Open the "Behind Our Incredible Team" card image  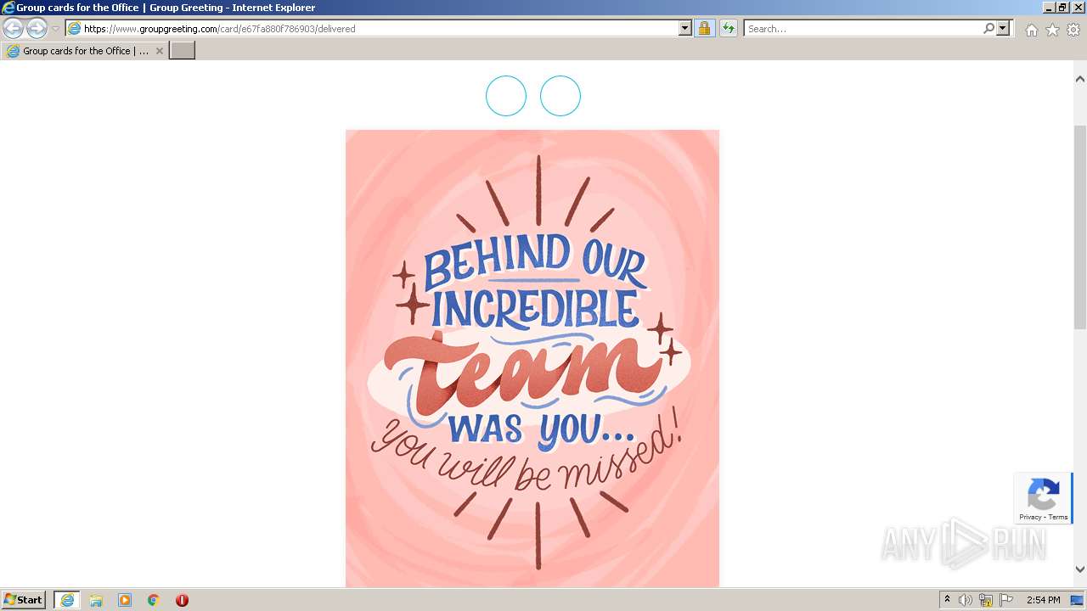click(532, 358)
